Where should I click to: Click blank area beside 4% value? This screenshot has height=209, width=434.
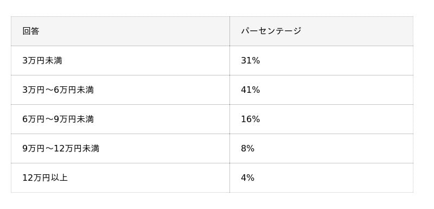tap(334, 178)
